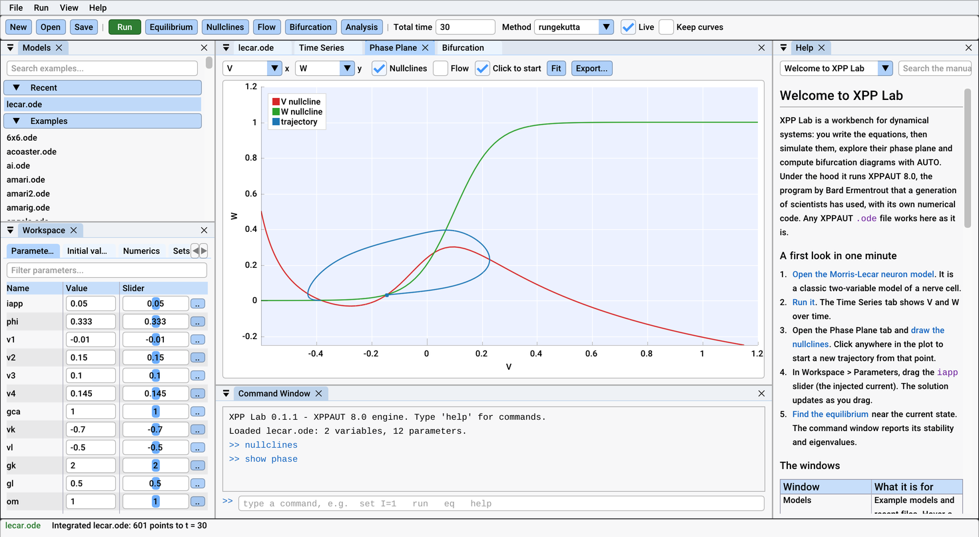This screenshot has width=979, height=537.
Task: Open the Help panel menu triangle icon
Action: point(784,48)
